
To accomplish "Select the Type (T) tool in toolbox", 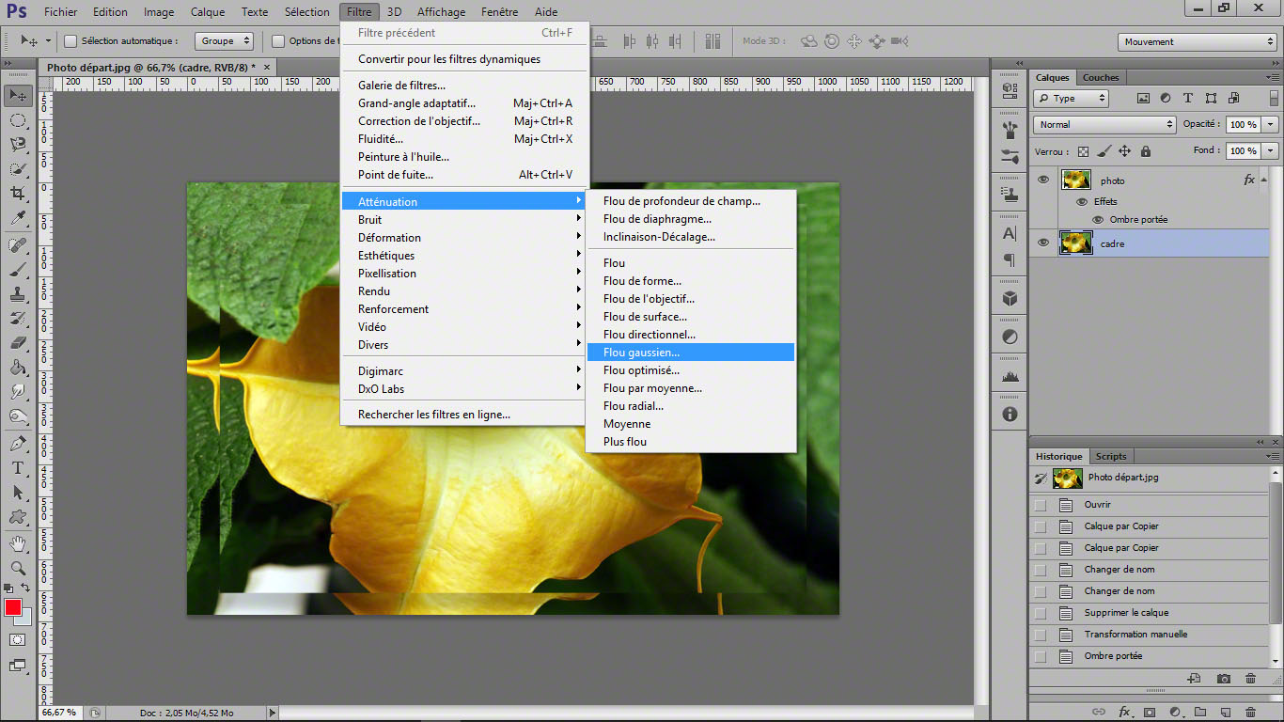I will click(18, 468).
